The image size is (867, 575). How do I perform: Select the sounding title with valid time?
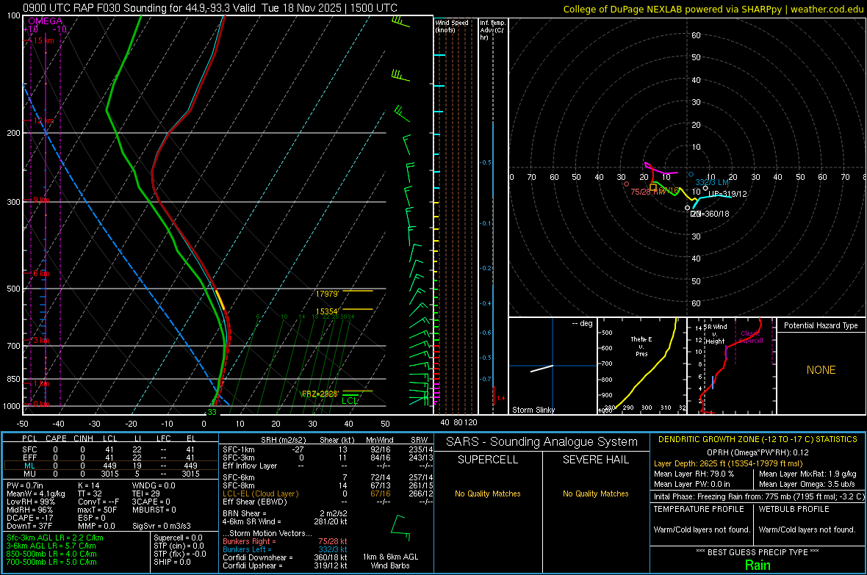point(210,8)
